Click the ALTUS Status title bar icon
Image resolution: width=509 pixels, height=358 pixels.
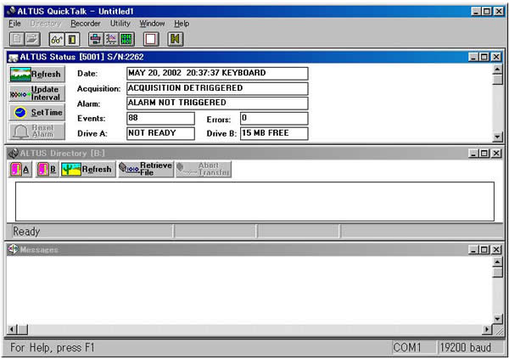14,58
